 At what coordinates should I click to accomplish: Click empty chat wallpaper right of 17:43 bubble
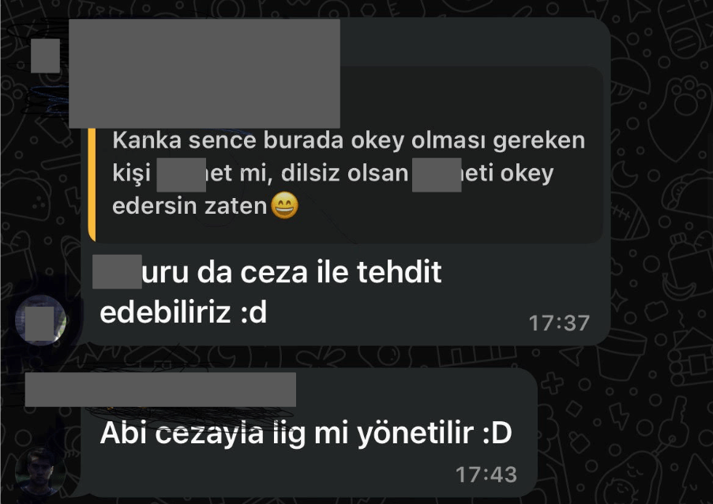pos(623,431)
